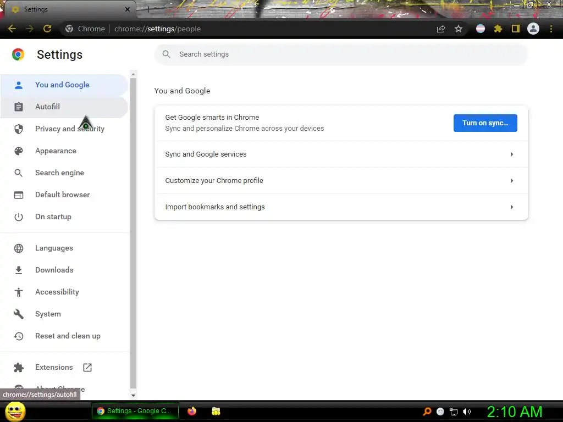Click the Search settings input field

pyautogui.click(x=341, y=54)
